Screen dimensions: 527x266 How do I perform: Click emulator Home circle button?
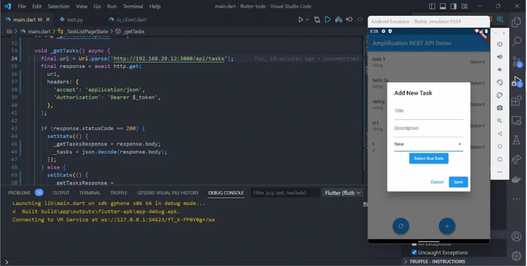(500, 146)
